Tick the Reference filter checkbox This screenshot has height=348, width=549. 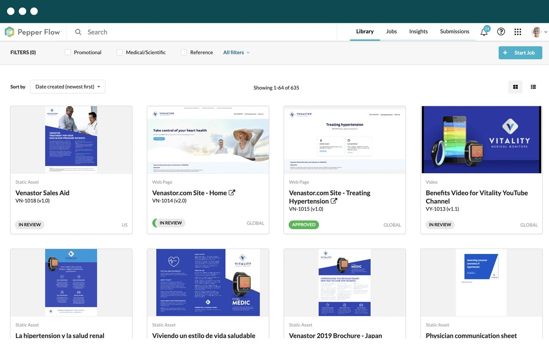(184, 53)
